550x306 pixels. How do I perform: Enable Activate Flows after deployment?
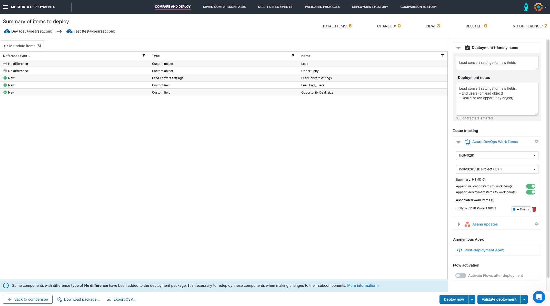click(461, 276)
